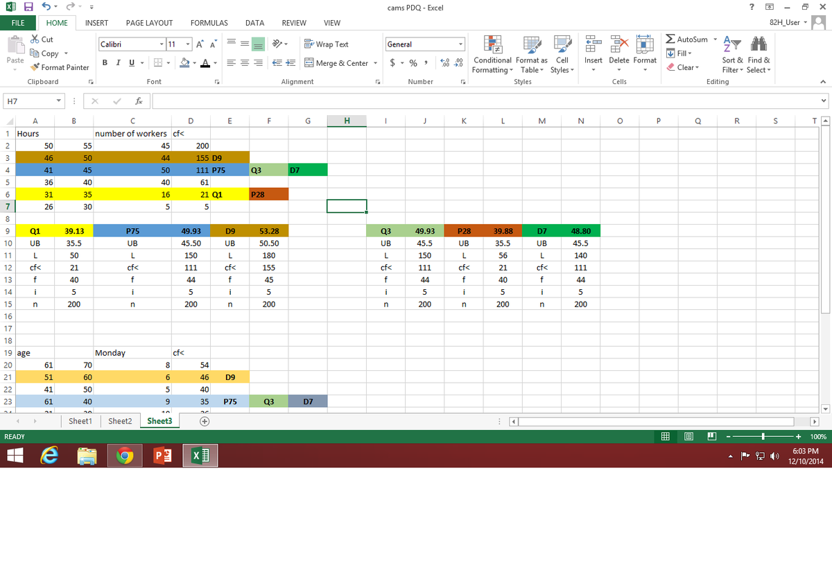Click the zoom slider handle

coord(763,437)
